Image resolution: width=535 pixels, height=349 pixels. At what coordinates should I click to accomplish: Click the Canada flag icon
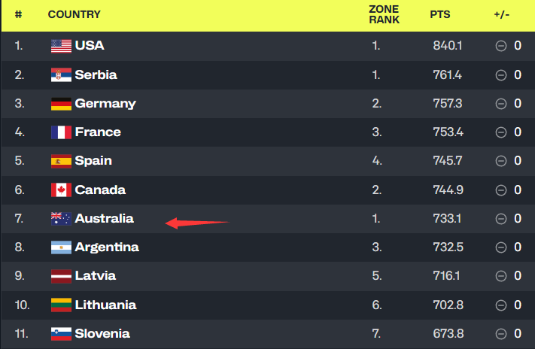[61, 190]
